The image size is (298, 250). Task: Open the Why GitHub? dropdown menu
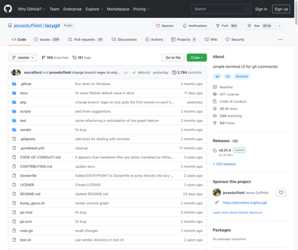[x=31, y=9]
